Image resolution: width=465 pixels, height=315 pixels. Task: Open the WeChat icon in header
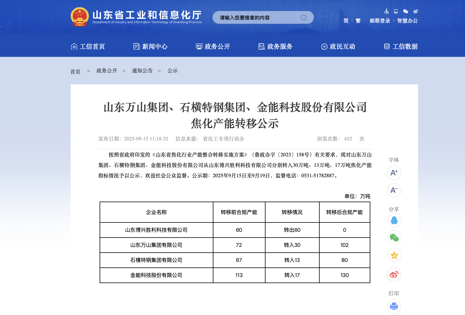[x=406, y=11]
